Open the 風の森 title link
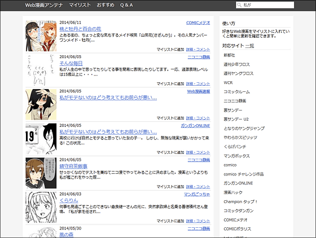Image resolution: width=316 pixels, height=238 pixels. (x=67, y=235)
